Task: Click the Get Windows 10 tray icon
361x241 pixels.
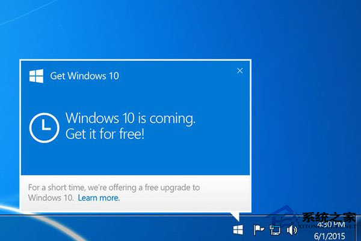Action: [238, 230]
